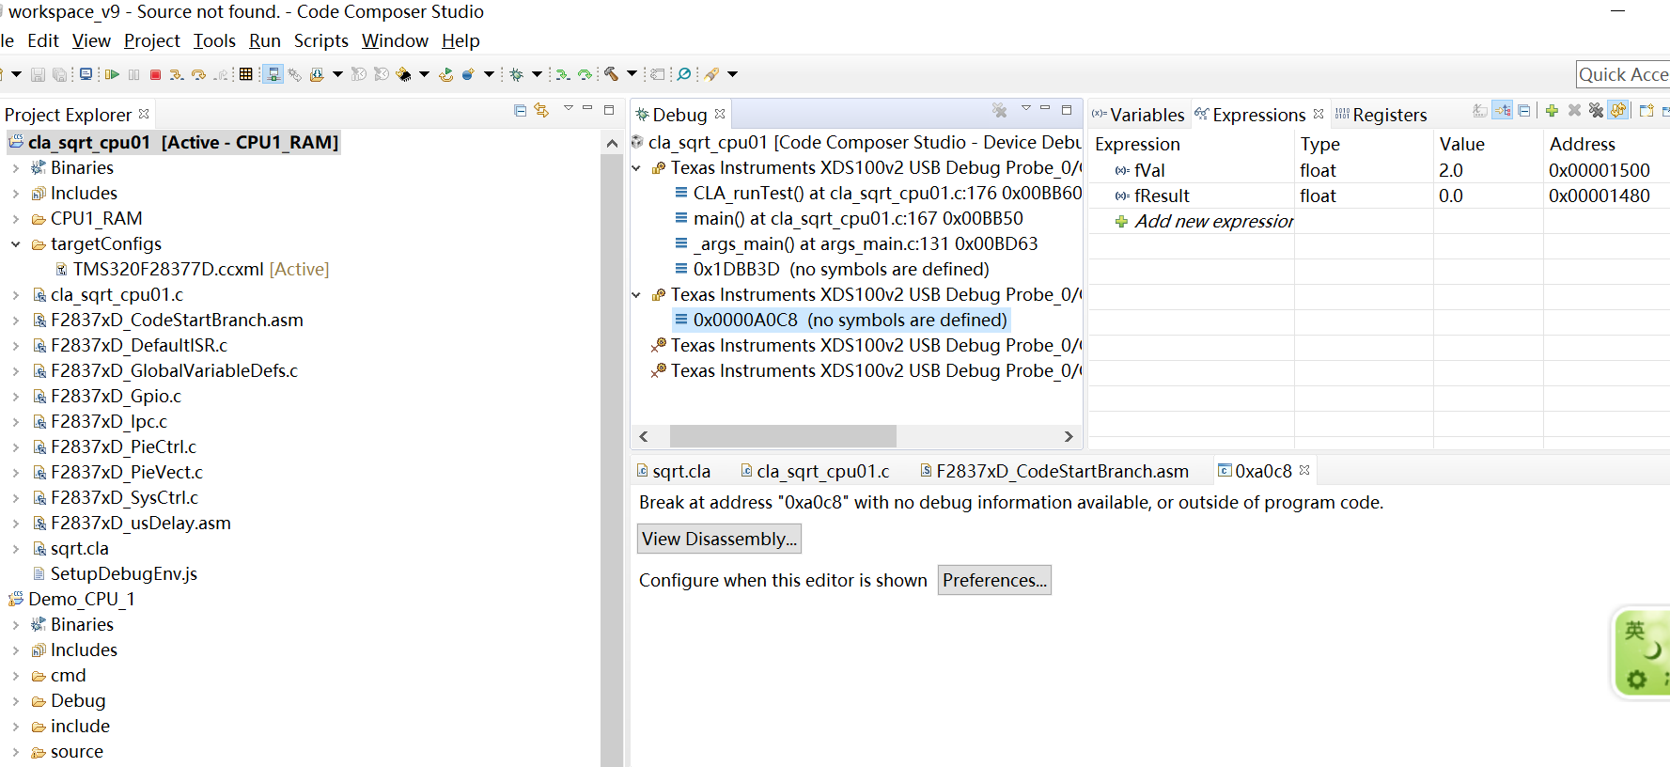Viewport: 1670px width, 767px height.
Task: Click the New Expressions View icon
Action: [x=1647, y=111]
